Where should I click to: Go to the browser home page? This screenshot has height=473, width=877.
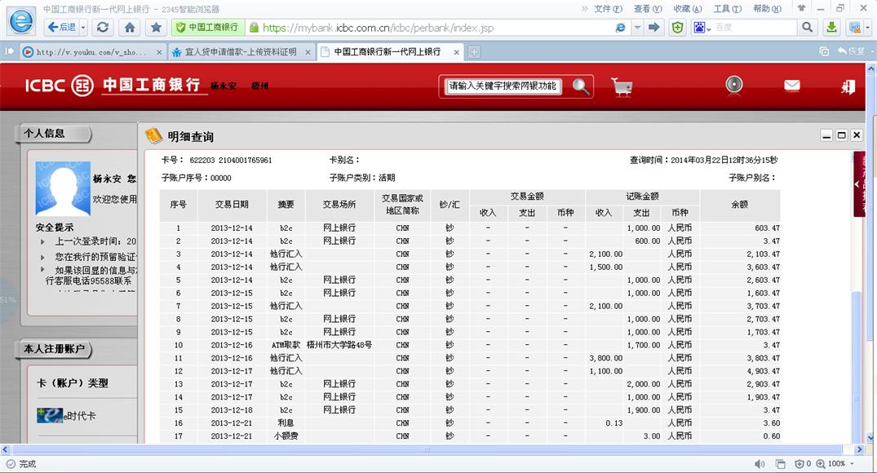129,27
